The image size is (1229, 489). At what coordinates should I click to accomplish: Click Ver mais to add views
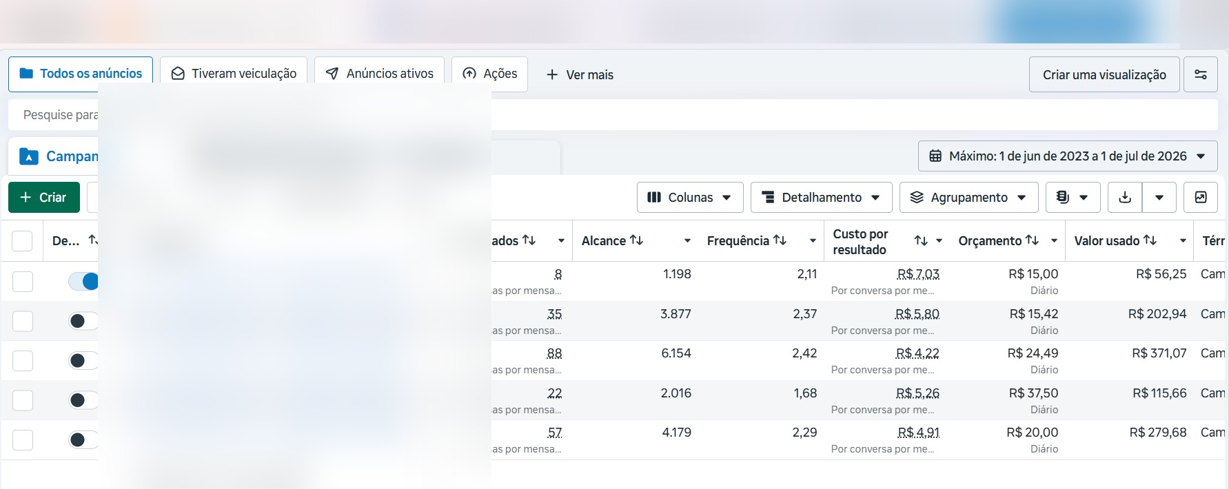[x=580, y=74]
